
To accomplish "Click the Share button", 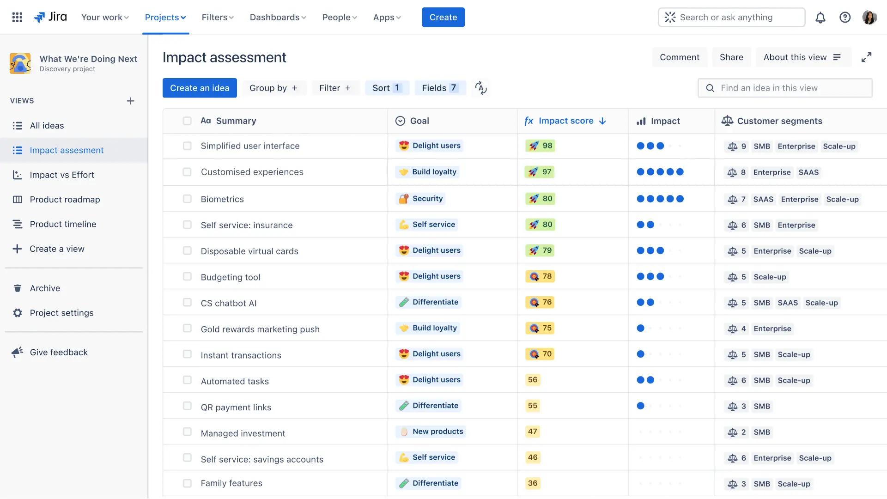I will pos(731,57).
